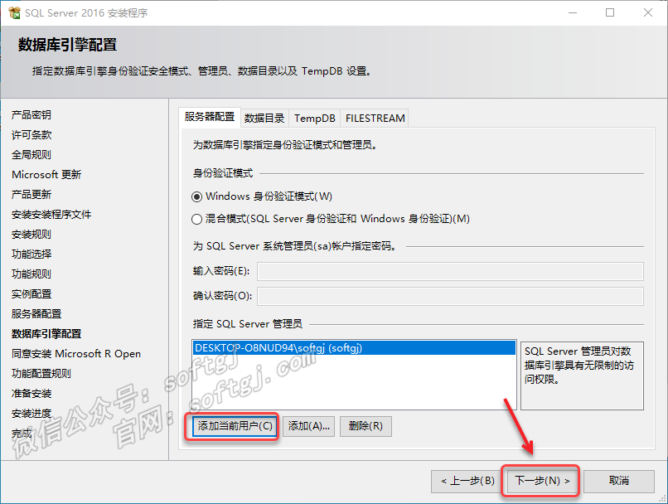The image size is (668, 504).
Task: Select 全局规则 step in sidebar
Action: pos(31,155)
